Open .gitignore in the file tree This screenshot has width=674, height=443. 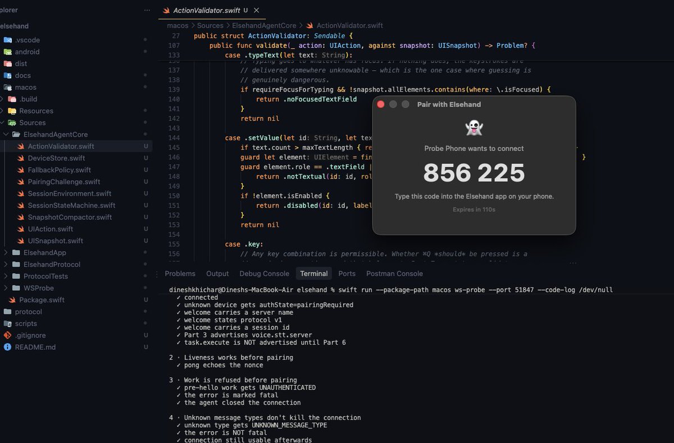pos(30,335)
